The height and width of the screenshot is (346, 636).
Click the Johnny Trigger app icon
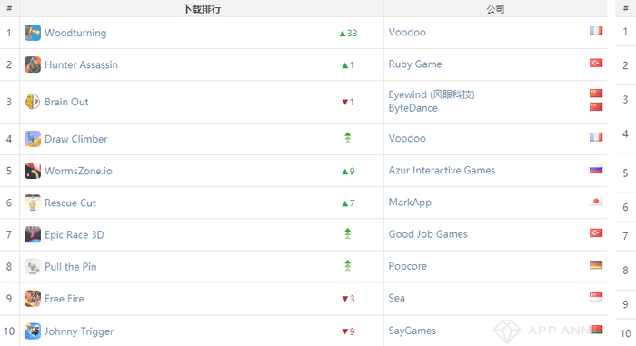(x=33, y=331)
